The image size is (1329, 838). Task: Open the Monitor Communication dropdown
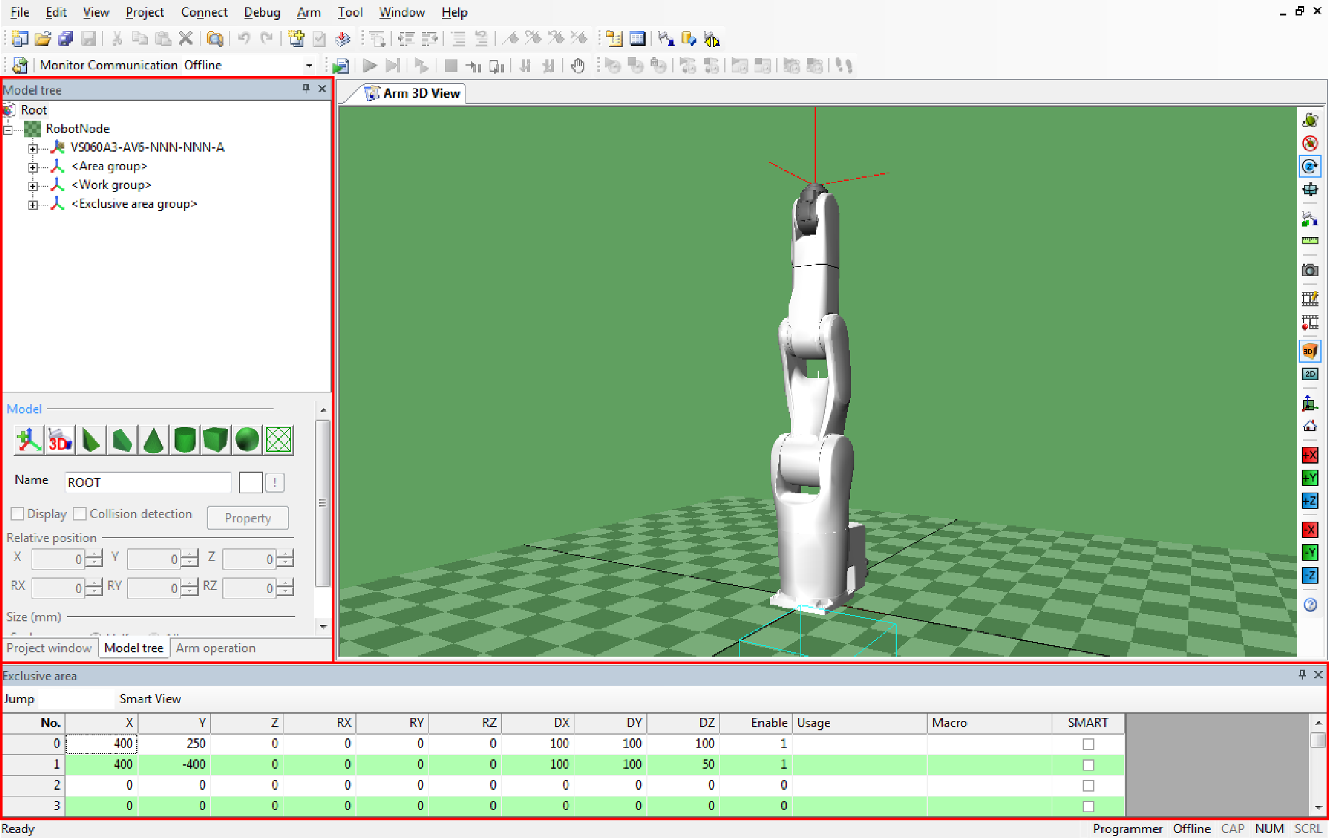pyautogui.click(x=308, y=66)
